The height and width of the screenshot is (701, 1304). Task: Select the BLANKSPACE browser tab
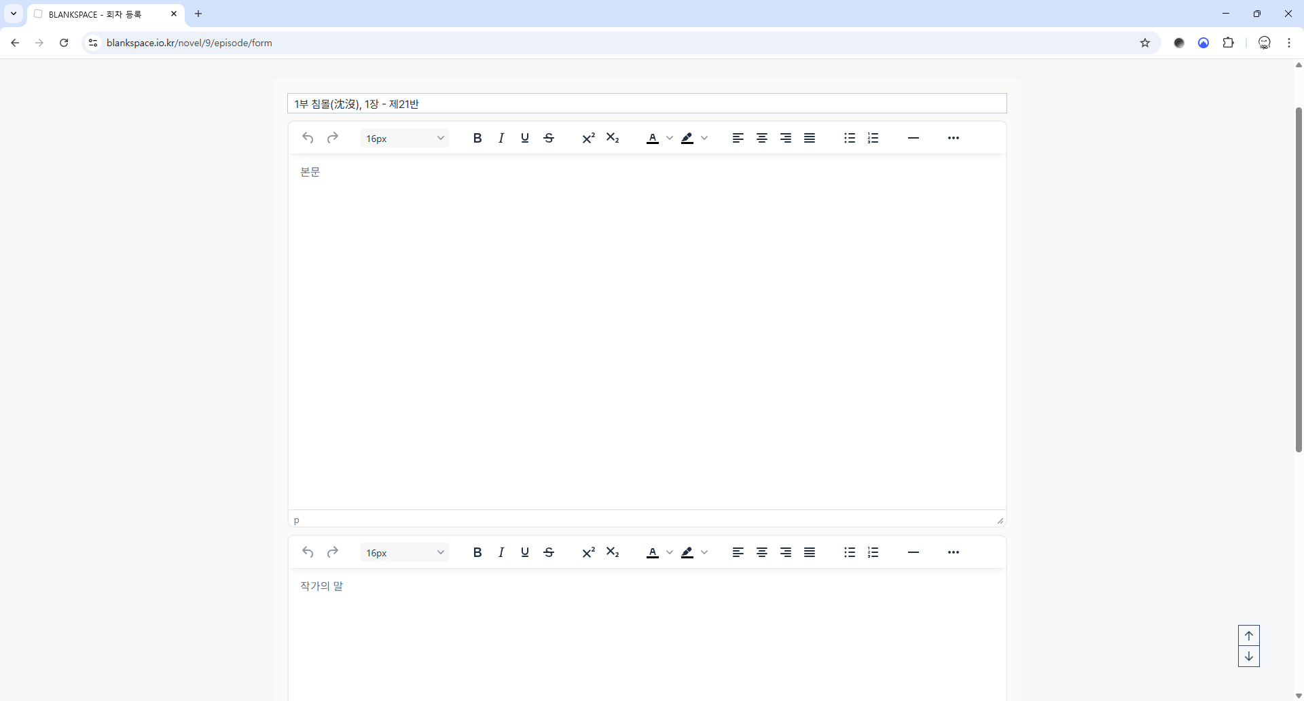102,14
